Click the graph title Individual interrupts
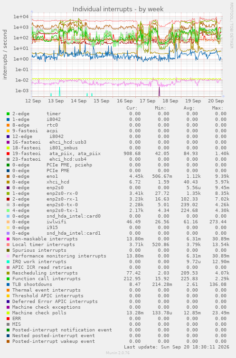Screen dimensions: 236x358 pyautogui.click(x=118, y=9)
